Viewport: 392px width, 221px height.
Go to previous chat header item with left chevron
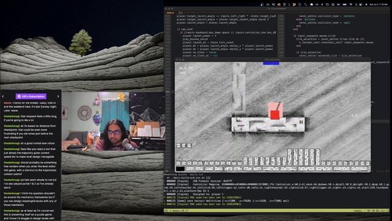(3, 96)
